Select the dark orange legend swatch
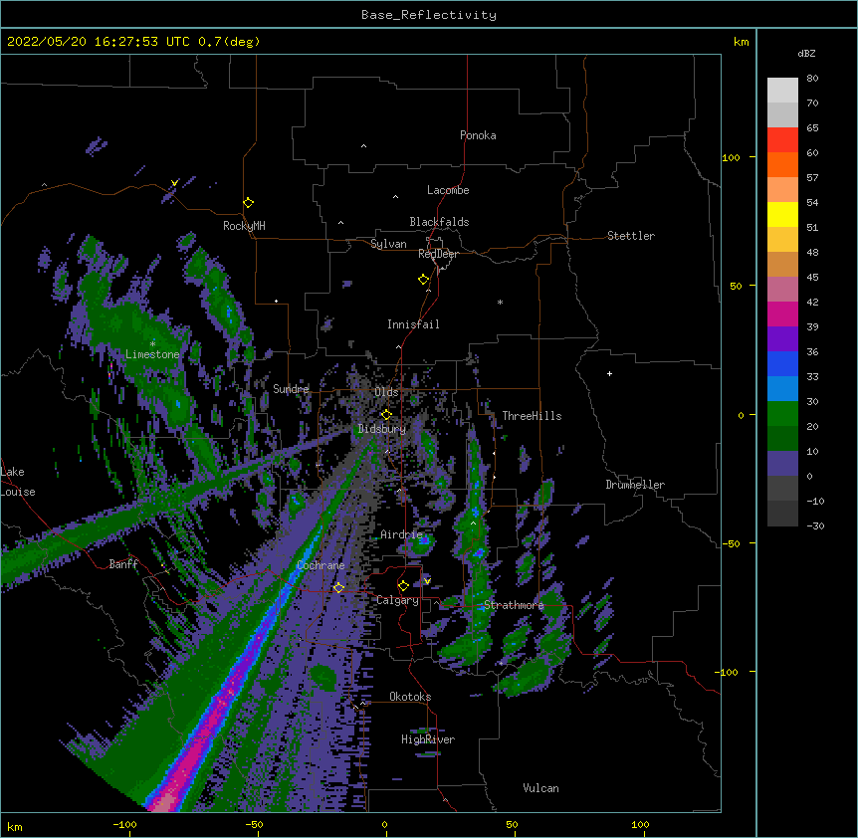 [x=782, y=164]
